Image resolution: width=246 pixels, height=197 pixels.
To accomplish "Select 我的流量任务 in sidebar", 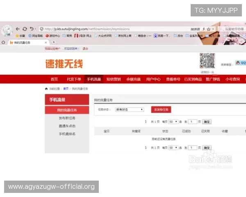I will tap(67, 110).
